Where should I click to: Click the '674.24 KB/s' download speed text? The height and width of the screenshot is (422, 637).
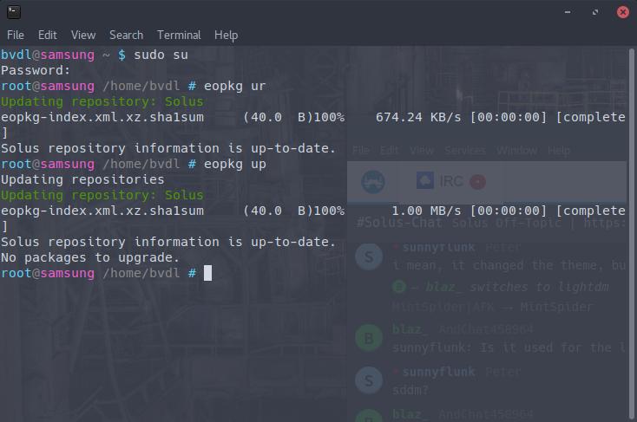coord(418,117)
